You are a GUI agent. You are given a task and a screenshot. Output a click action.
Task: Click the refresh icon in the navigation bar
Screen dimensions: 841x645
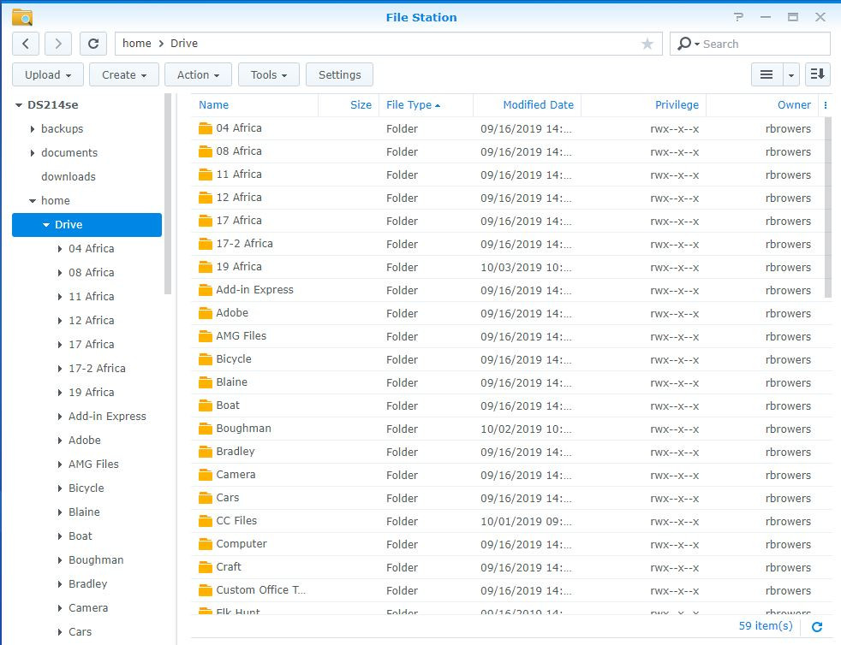92,44
